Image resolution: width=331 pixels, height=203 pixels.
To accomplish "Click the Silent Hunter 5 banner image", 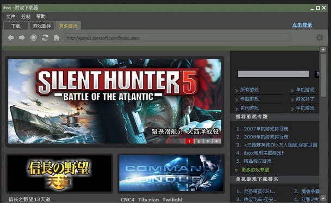I will point(115,101).
